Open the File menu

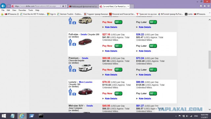(3, 10)
